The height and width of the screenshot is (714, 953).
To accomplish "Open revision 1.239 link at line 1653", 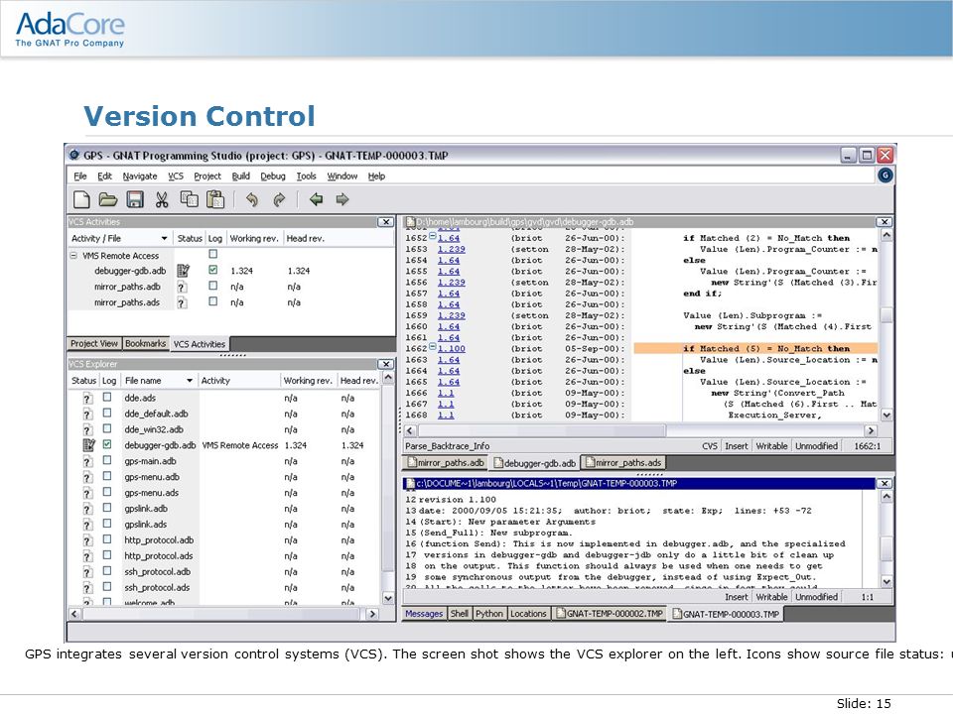I will coord(451,250).
